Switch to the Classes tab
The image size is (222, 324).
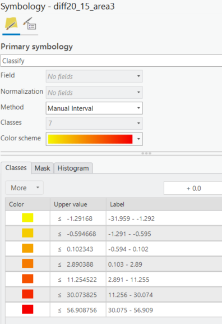(16, 168)
